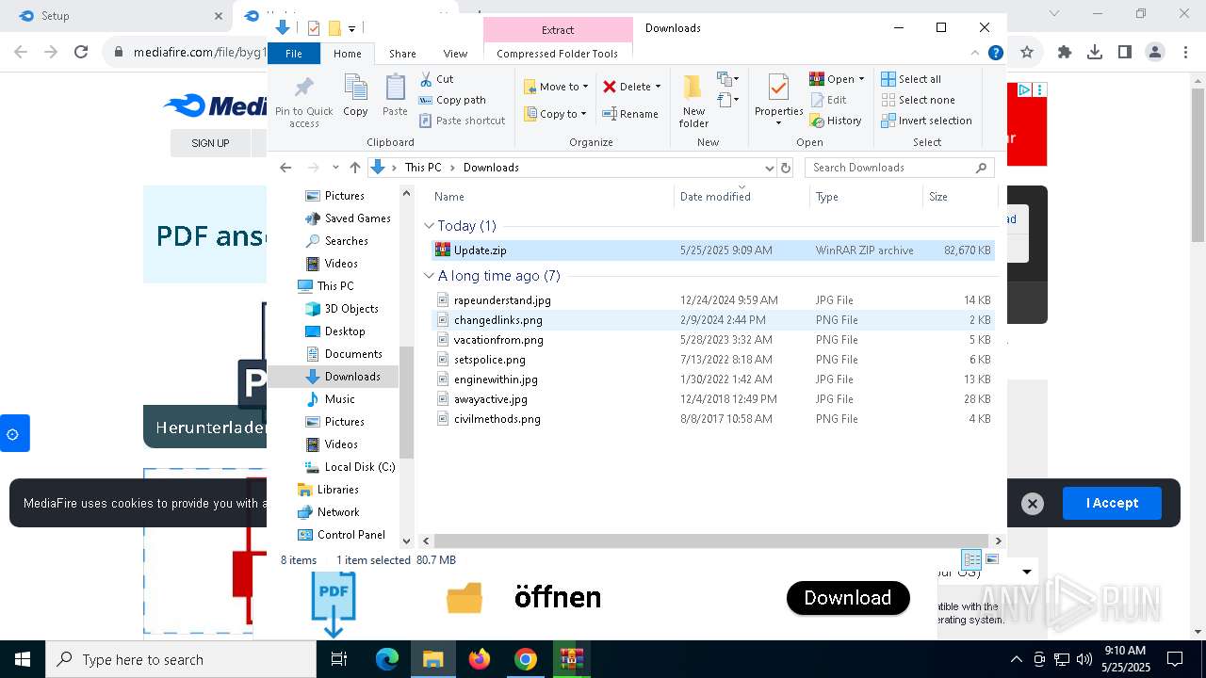
Task: Open Microsoft Edge from the taskbar
Action: pyautogui.click(x=387, y=659)
